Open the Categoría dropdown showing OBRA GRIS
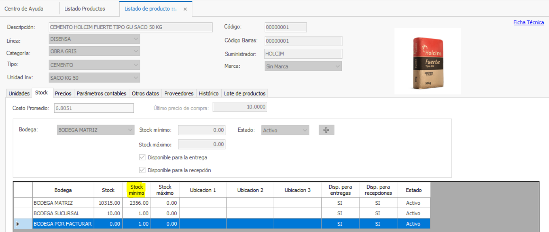 point(136,52)
